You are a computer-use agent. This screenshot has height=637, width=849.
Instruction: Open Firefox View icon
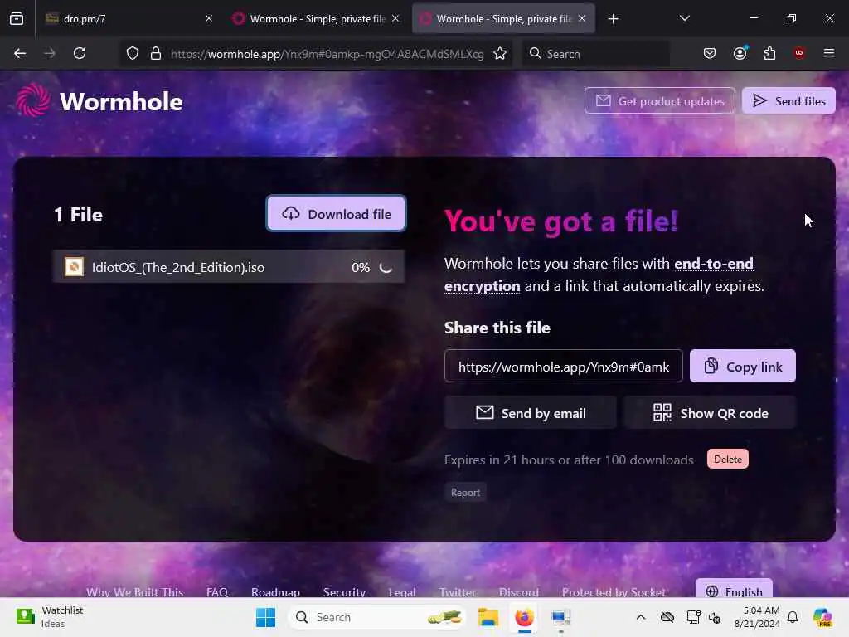[17, 18]
